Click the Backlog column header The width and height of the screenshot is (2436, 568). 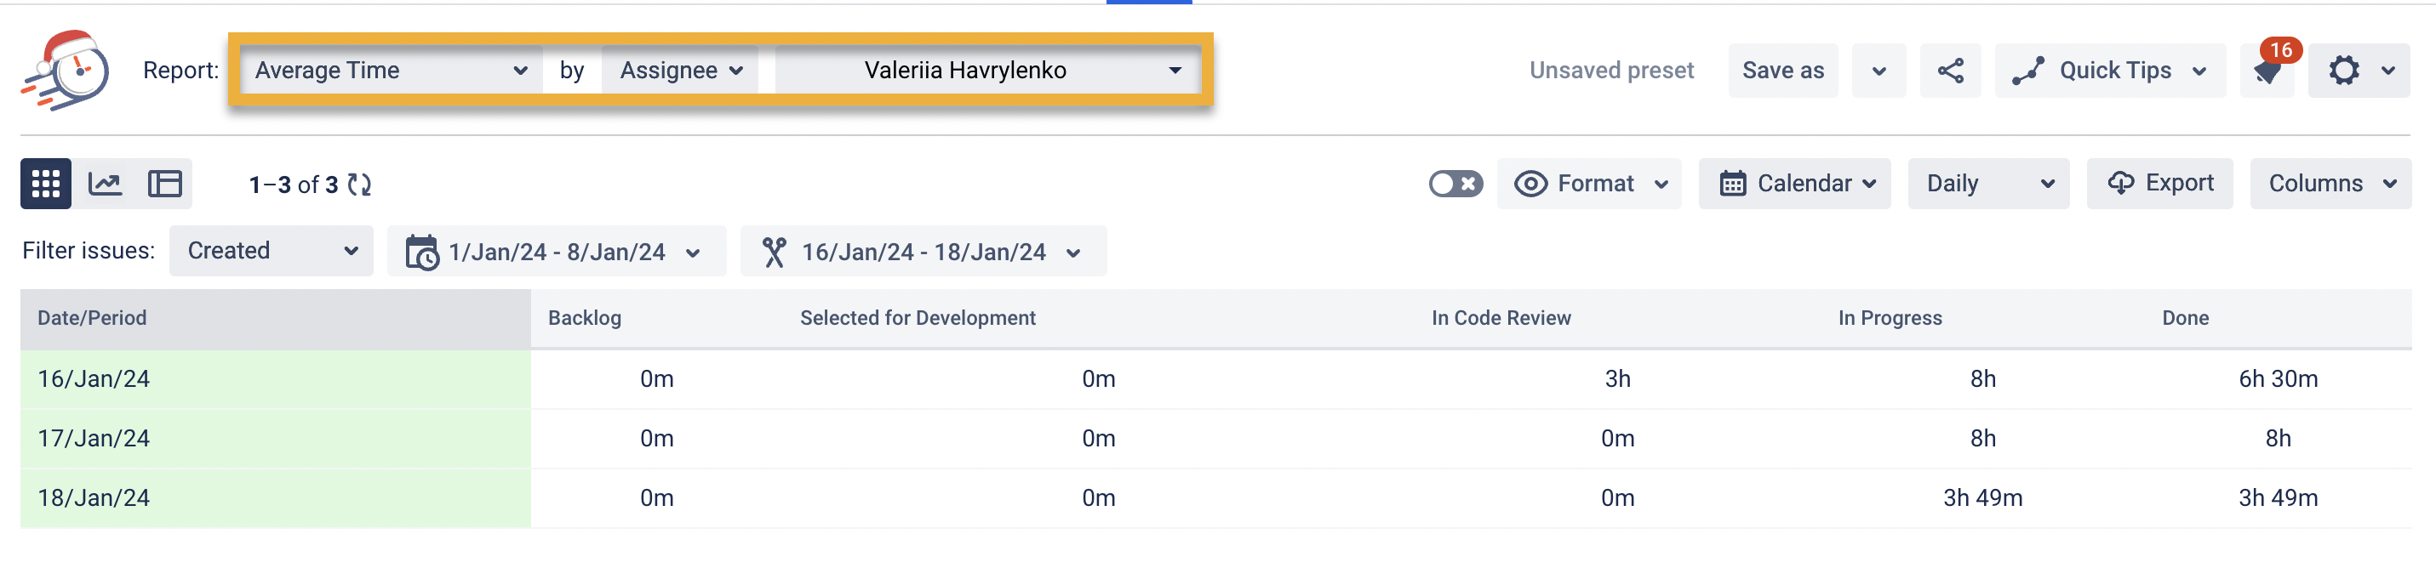585,319
